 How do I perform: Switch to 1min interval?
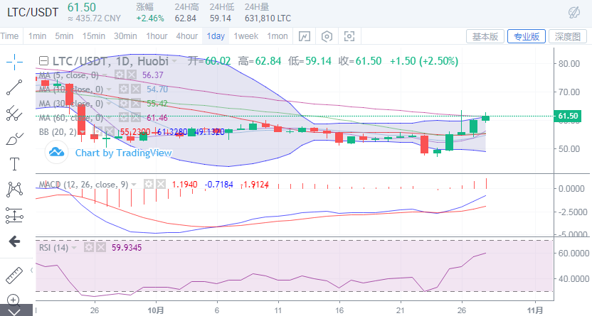tap(37, 36)
